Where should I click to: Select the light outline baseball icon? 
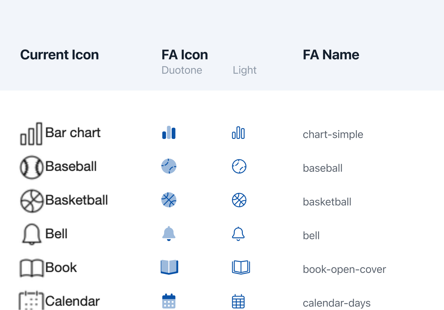[239, 166]
